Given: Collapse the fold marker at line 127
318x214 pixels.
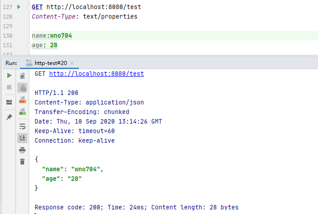Looking at the screenshot, I should coord(30,8).
